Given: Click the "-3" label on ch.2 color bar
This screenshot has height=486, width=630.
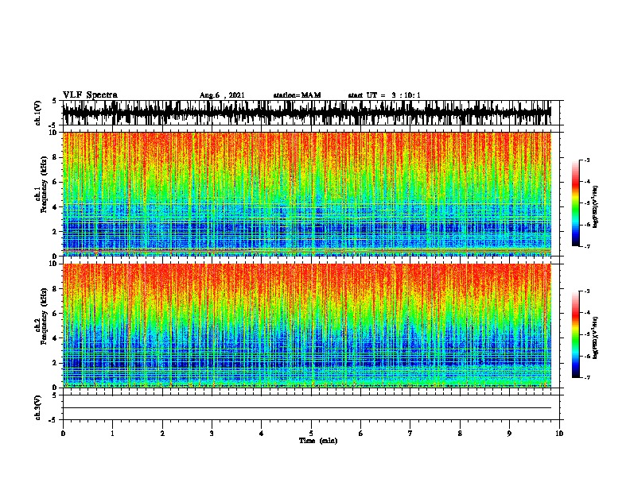Looking at the screenshot, I should pos(586,291).
